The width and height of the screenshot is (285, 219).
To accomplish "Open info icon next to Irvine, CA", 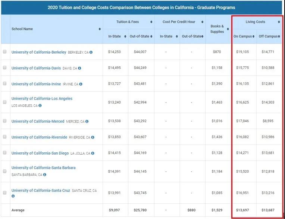I will coord(81,84).
